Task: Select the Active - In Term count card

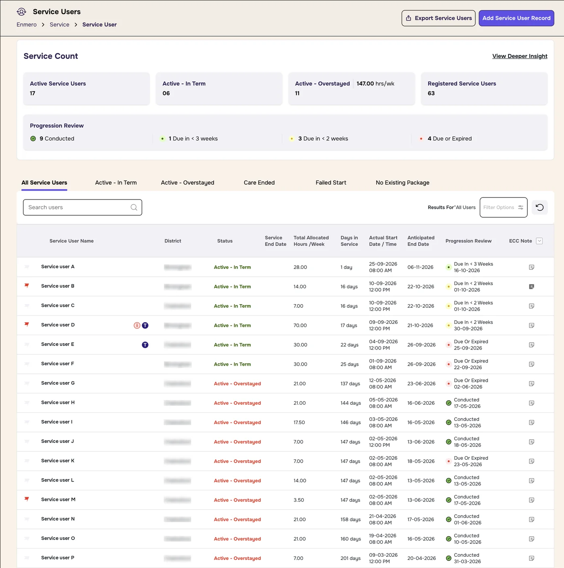Action: [219, 88]
